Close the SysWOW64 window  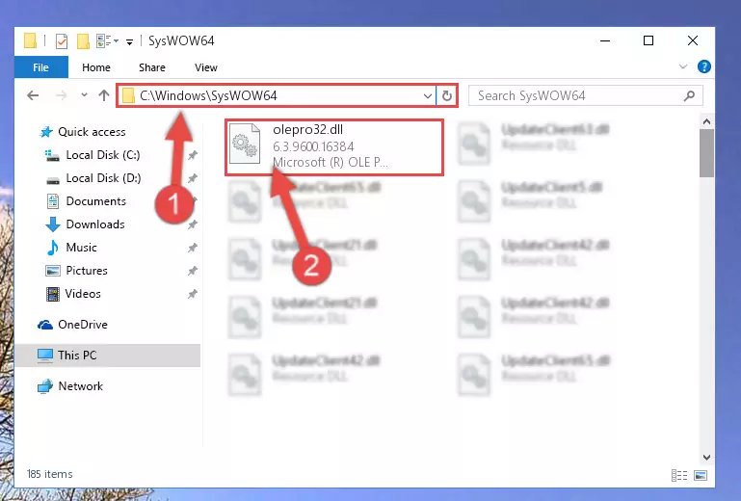pyautogui.click(x=692, y=41)
